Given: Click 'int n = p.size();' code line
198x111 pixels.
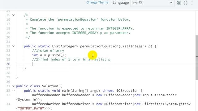Looking at the screenshot, I should coord(49,55).
